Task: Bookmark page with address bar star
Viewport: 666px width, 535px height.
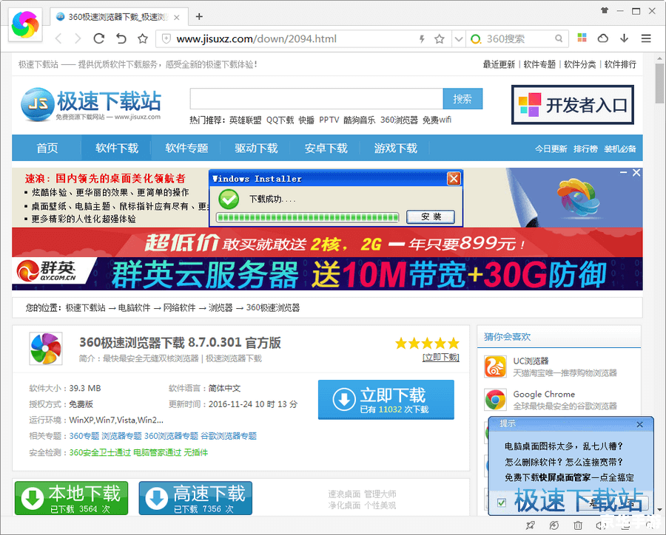Action: point(439,39)
